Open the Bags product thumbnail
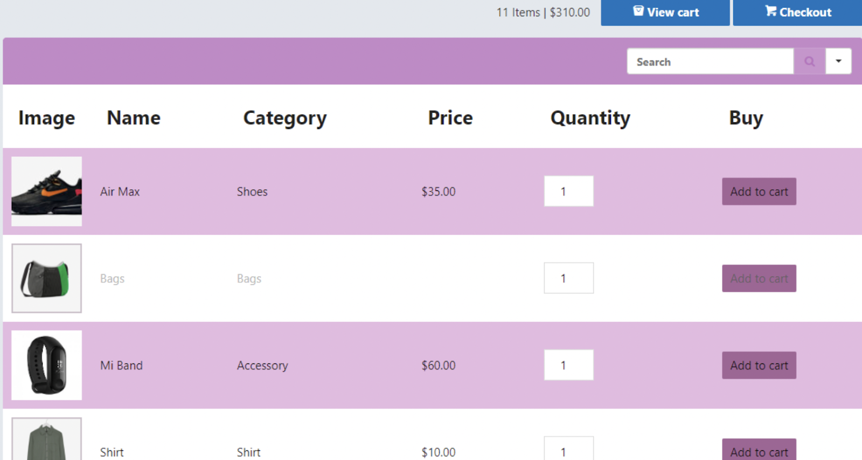 47,278
